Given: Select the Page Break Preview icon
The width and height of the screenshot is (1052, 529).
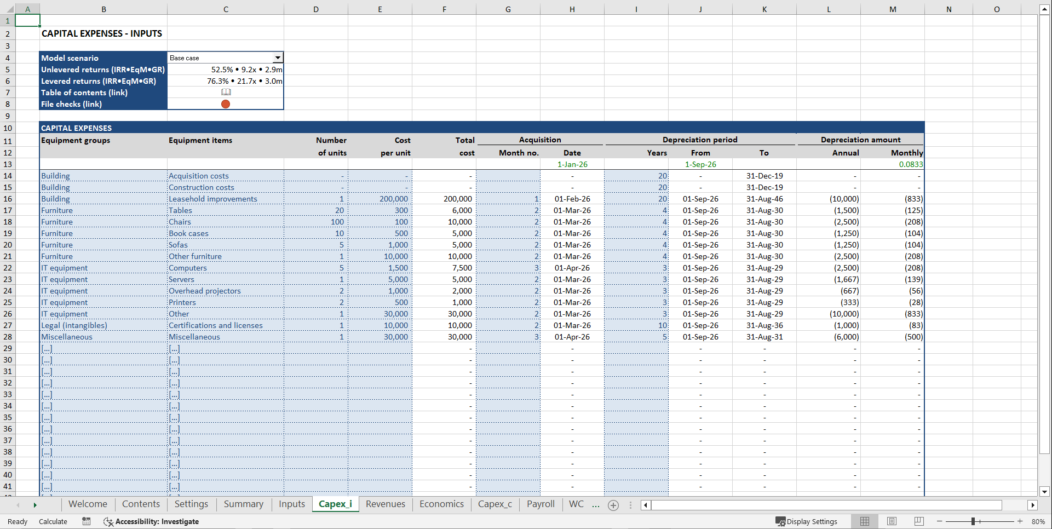Looking at the screenshot, I should click(918, 521).
